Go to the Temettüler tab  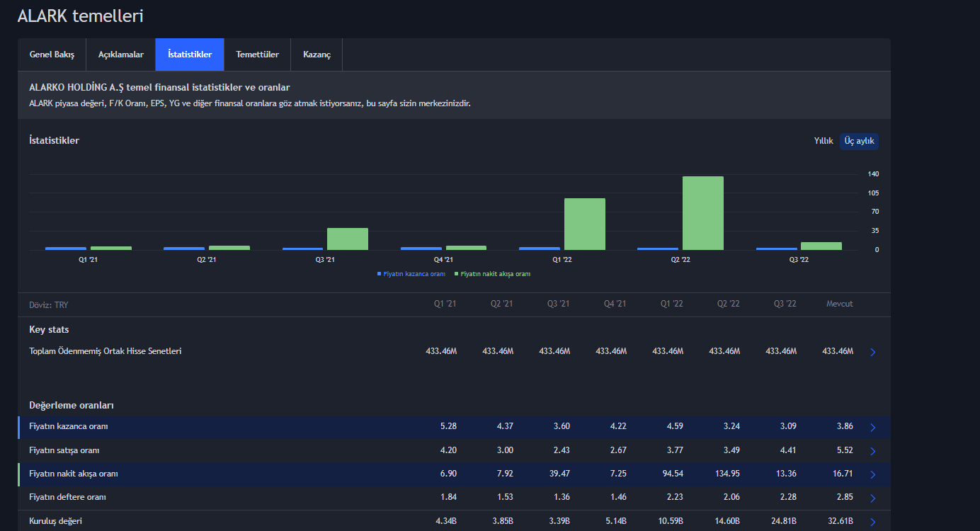pyautogui.click(x=258, y=55)
